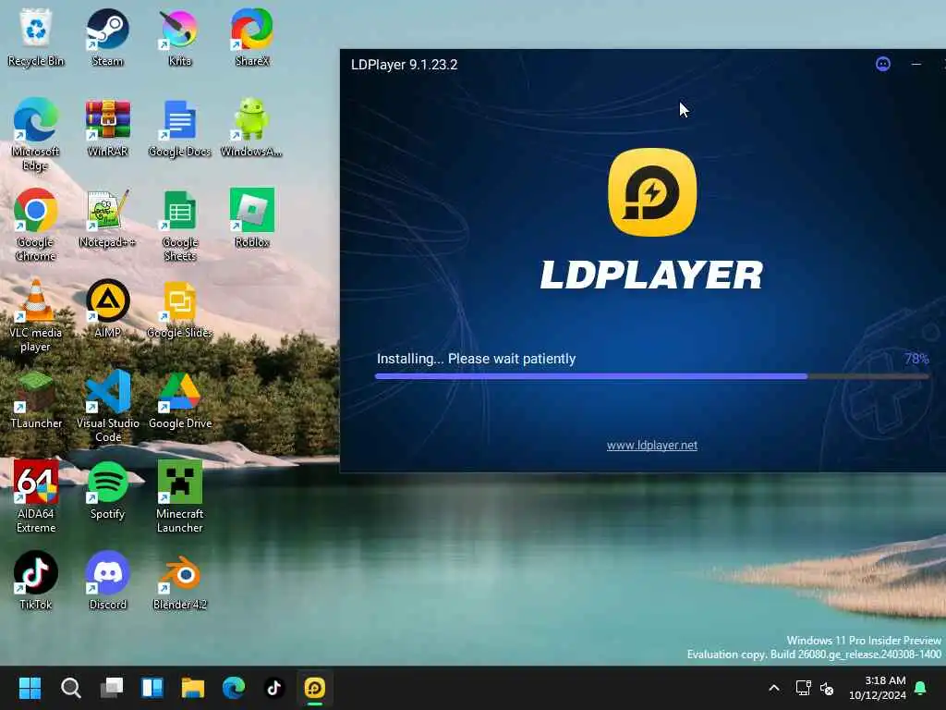Select the Discord desktop shortcut
The image size is (946, 710).
[x=107, y=581]
